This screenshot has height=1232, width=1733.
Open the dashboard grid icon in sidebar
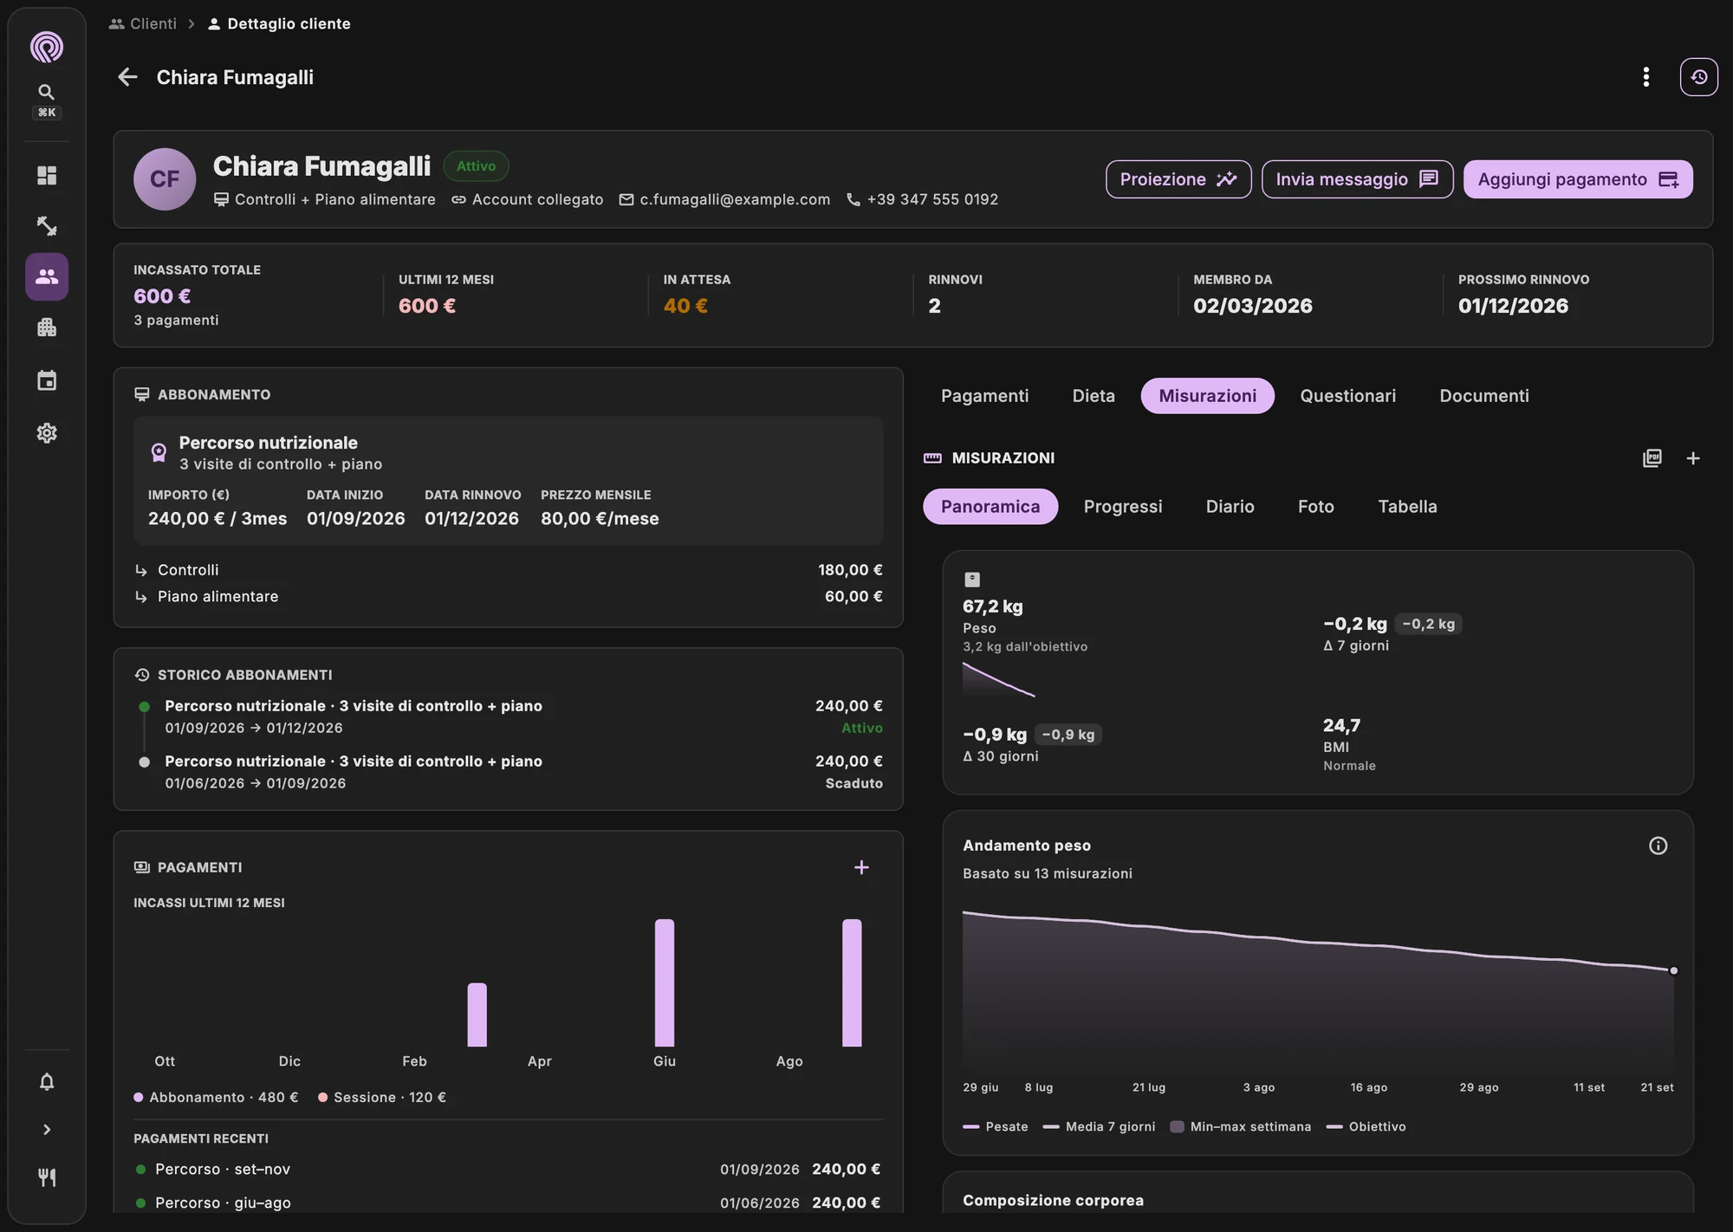coord(47,176)
